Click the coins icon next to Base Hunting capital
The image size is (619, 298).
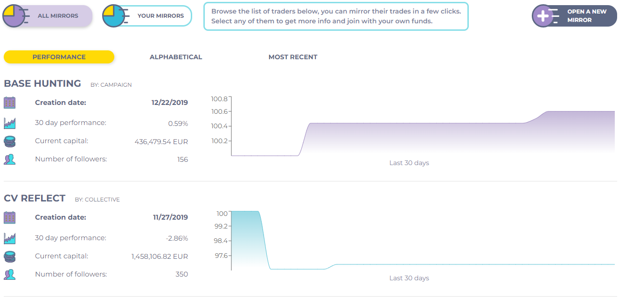[9, 141]
